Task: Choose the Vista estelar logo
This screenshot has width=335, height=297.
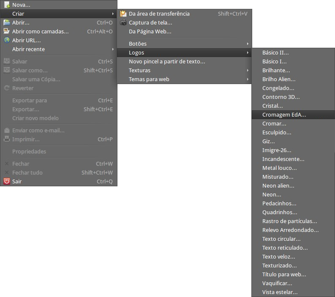Action: pyautogui.click(x=280, y=292)
